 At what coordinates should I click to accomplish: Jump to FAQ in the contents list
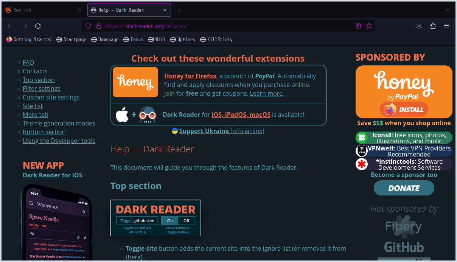[x=28, y=62]
